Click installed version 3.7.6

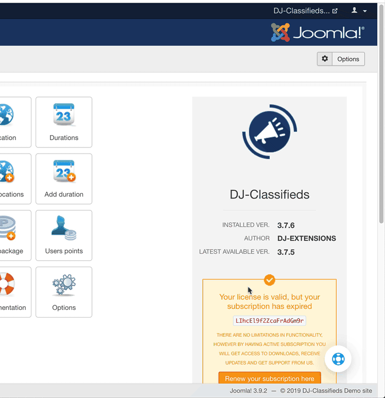(x=286, y=225)
